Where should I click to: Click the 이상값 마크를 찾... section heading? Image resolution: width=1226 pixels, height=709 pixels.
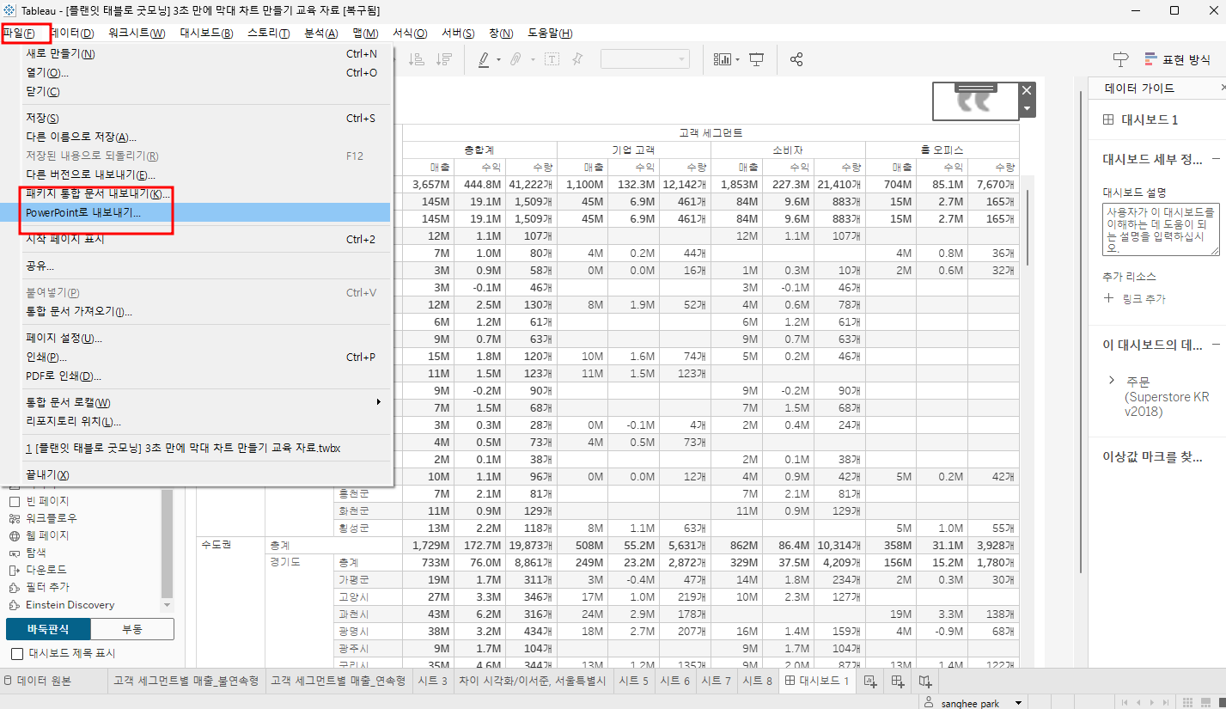(1152, 457)
